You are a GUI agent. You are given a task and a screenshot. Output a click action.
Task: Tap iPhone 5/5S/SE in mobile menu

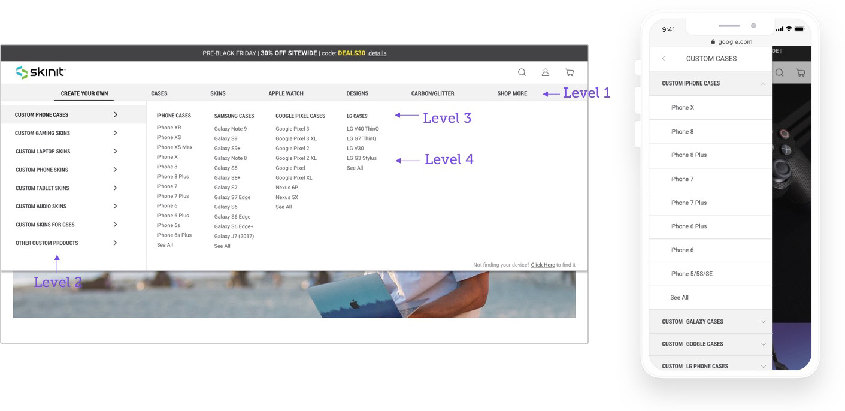click(710, 274)
